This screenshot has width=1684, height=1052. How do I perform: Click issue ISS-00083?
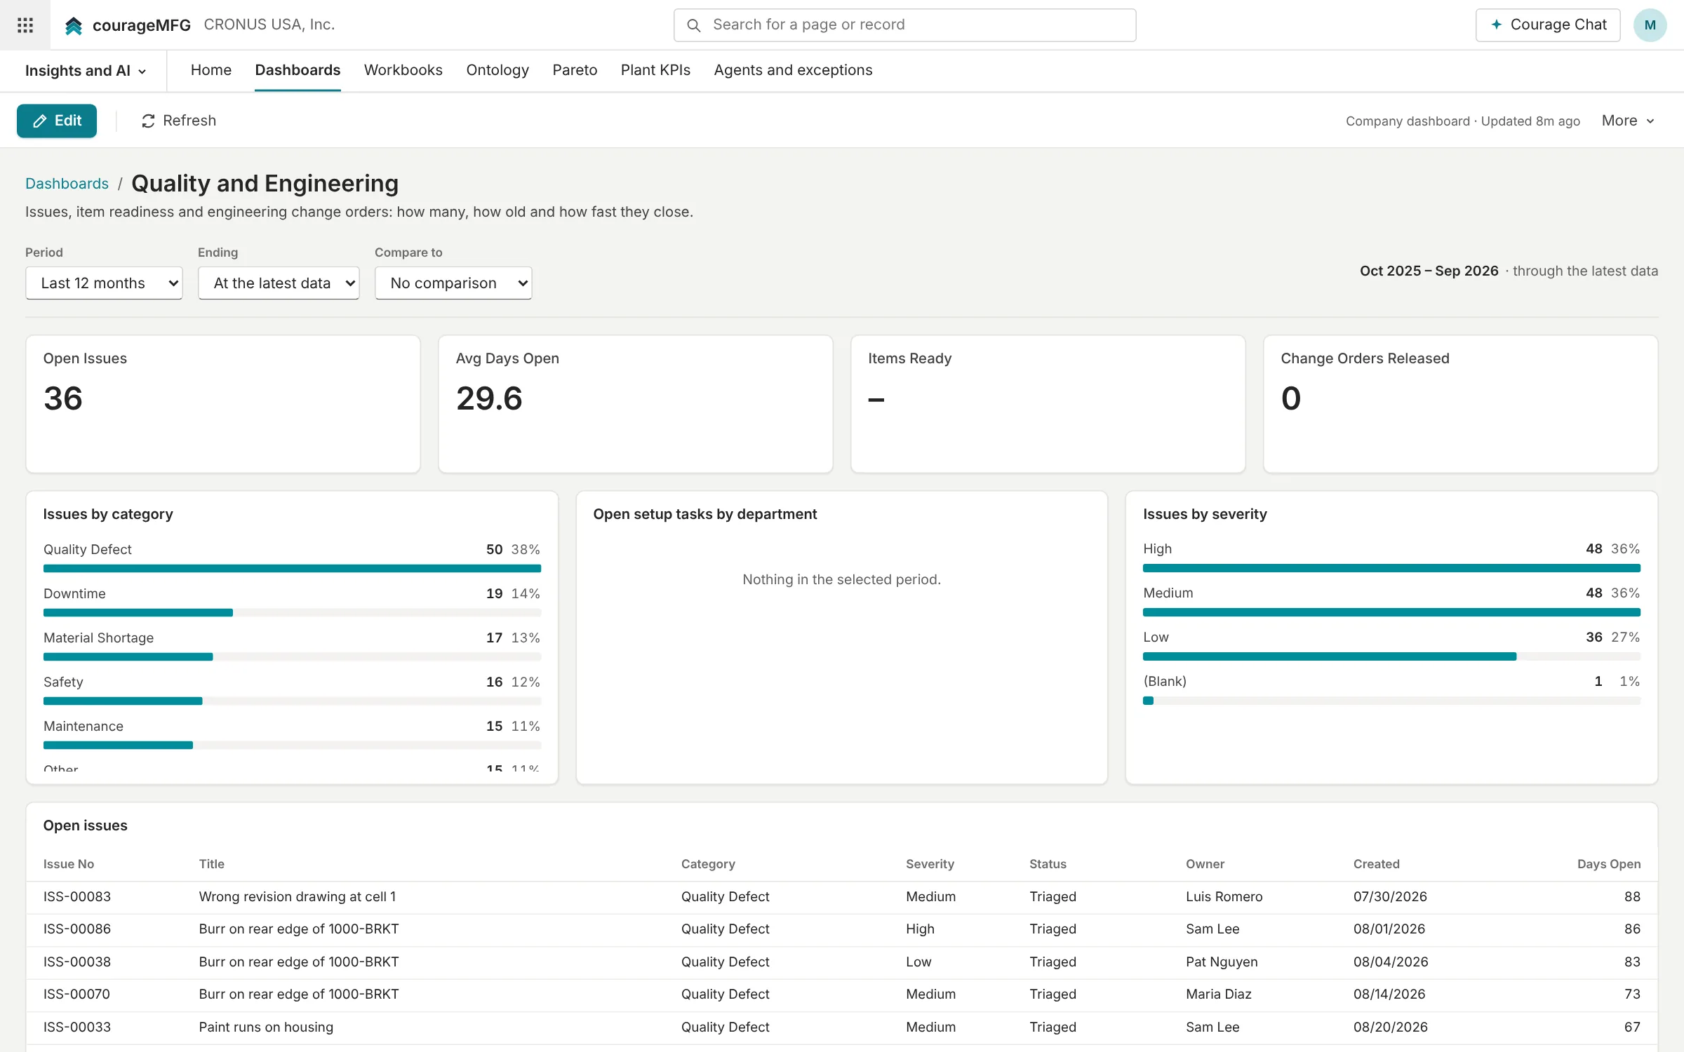point(77,897)
